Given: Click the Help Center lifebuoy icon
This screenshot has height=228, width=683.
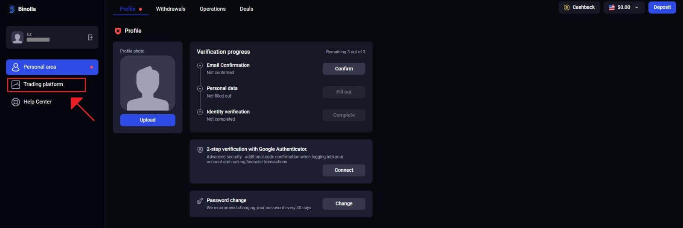Looking at the screenshot, I should [x=16, y=102].
